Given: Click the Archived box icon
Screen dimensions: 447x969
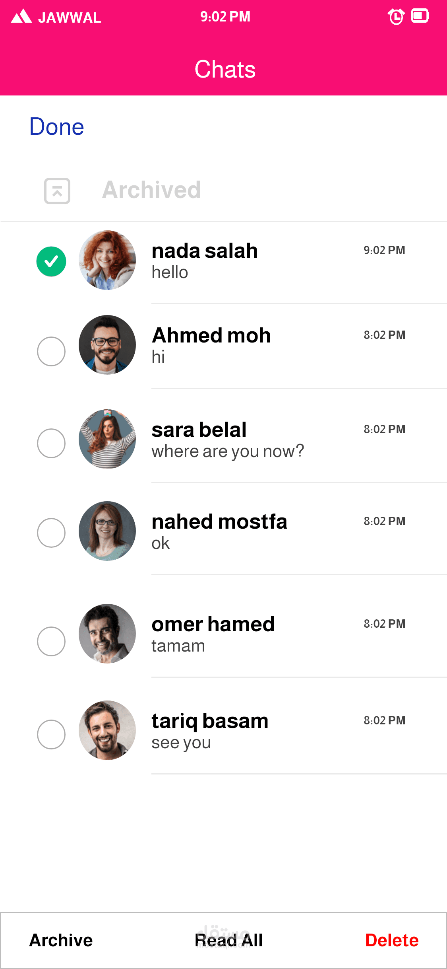Looking at the screenshot, I should (x=57, y=191).
